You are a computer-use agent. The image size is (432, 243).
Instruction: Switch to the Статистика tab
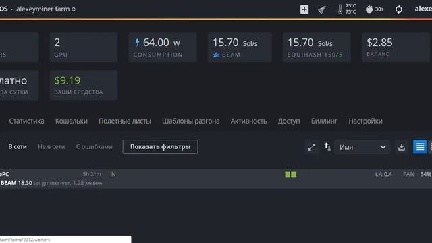tap(26, 121)
